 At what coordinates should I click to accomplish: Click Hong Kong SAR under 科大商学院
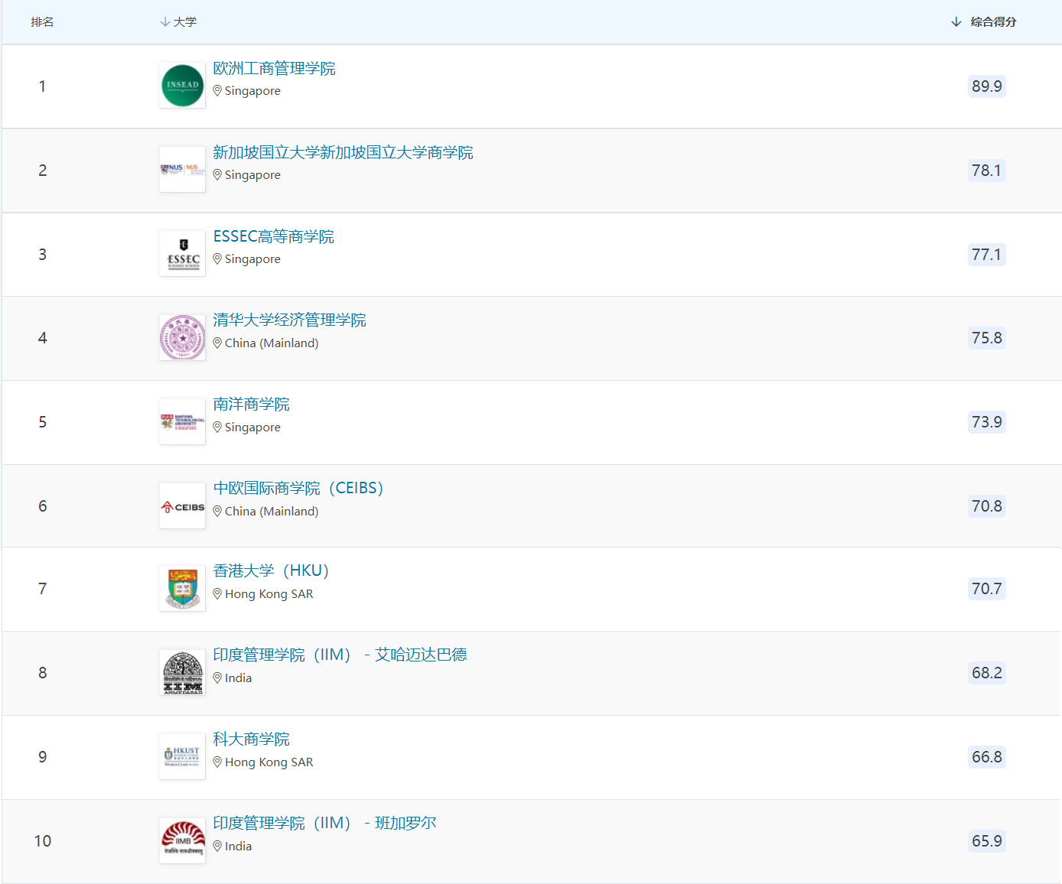pyautogui.click(x=269, y=762)
